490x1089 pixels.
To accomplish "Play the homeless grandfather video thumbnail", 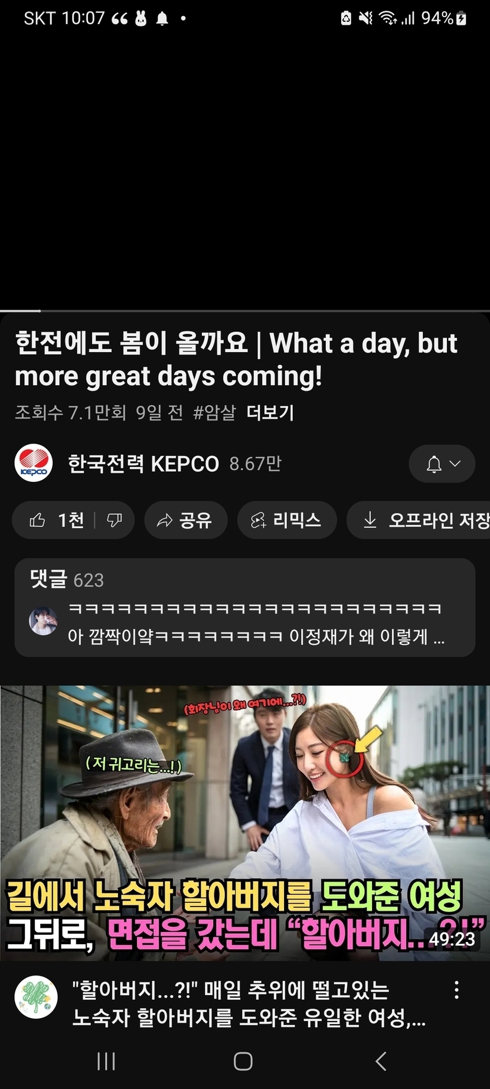I will (245, 823).
